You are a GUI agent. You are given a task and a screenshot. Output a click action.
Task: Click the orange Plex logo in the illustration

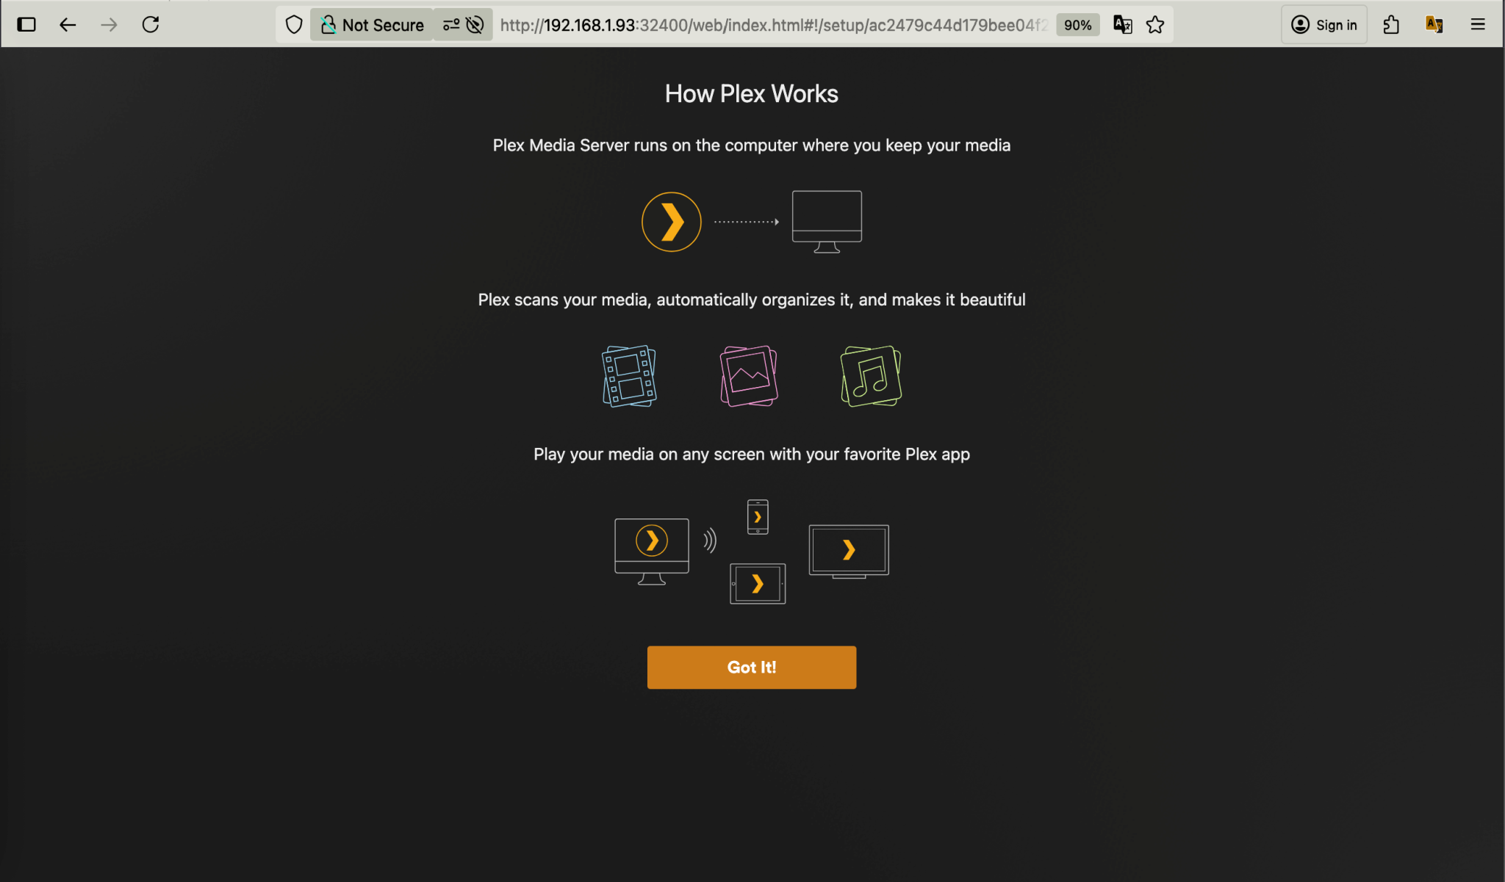[671, 221]
